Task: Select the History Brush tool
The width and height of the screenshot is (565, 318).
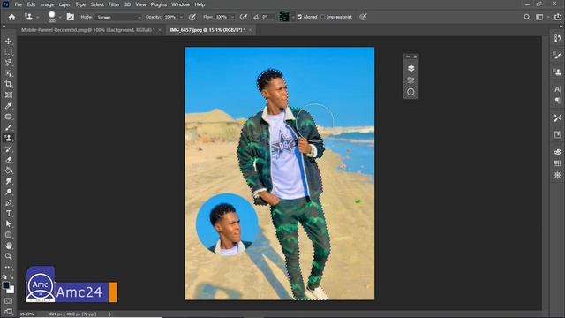Action: click(x=8, y=149)
